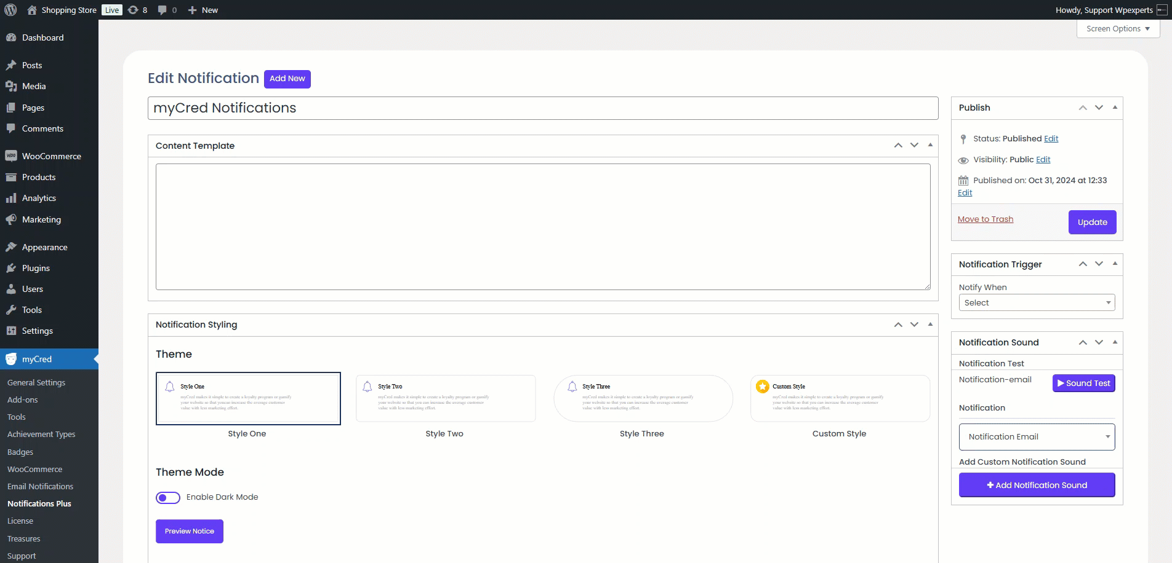
Task: Open the Appearance menu
Action: pos(44,247)
